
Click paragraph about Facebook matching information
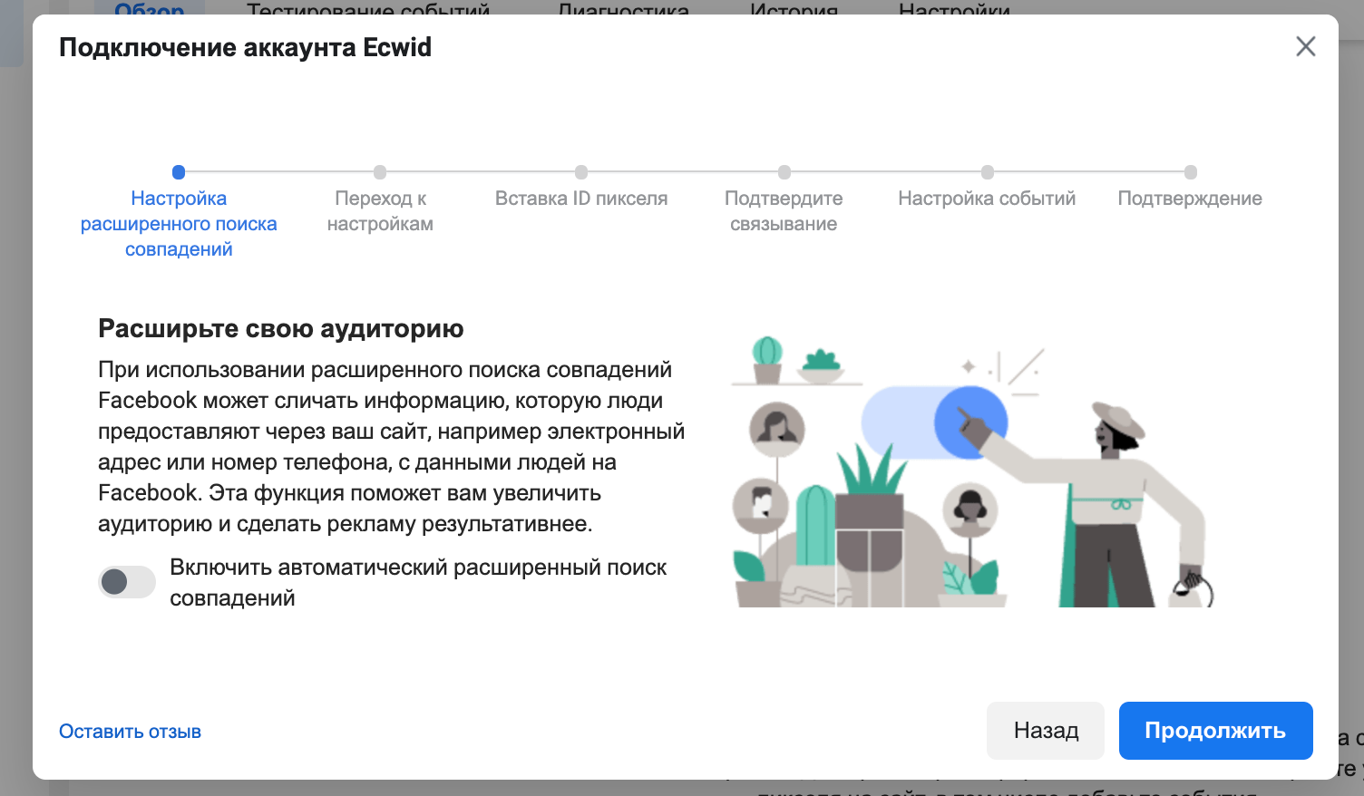coord(392,446)
